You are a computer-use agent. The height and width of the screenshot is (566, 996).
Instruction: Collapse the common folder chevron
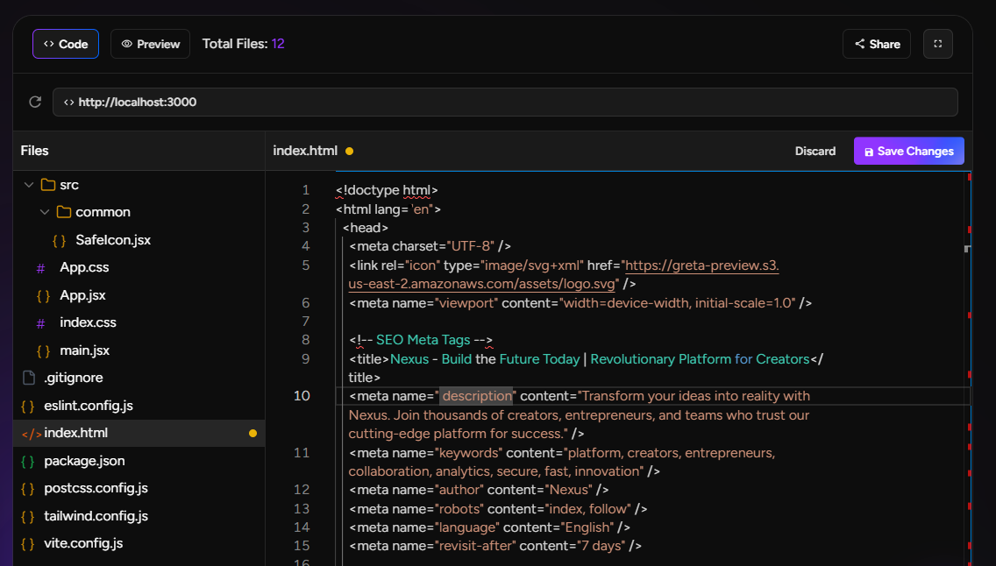[45, 212]
